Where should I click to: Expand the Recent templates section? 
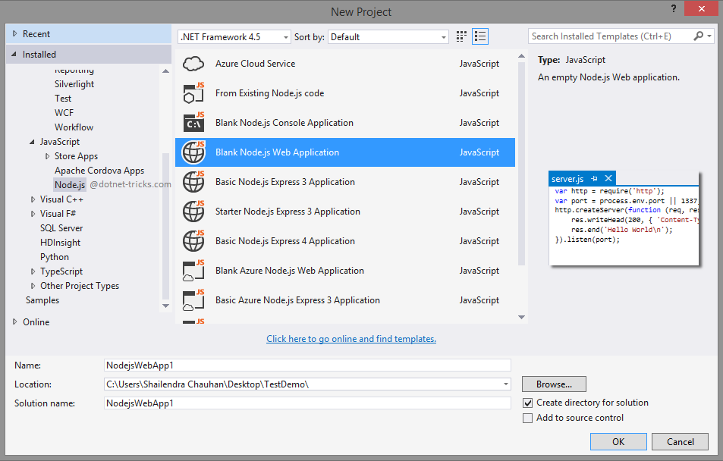click(x=14, y=33)
